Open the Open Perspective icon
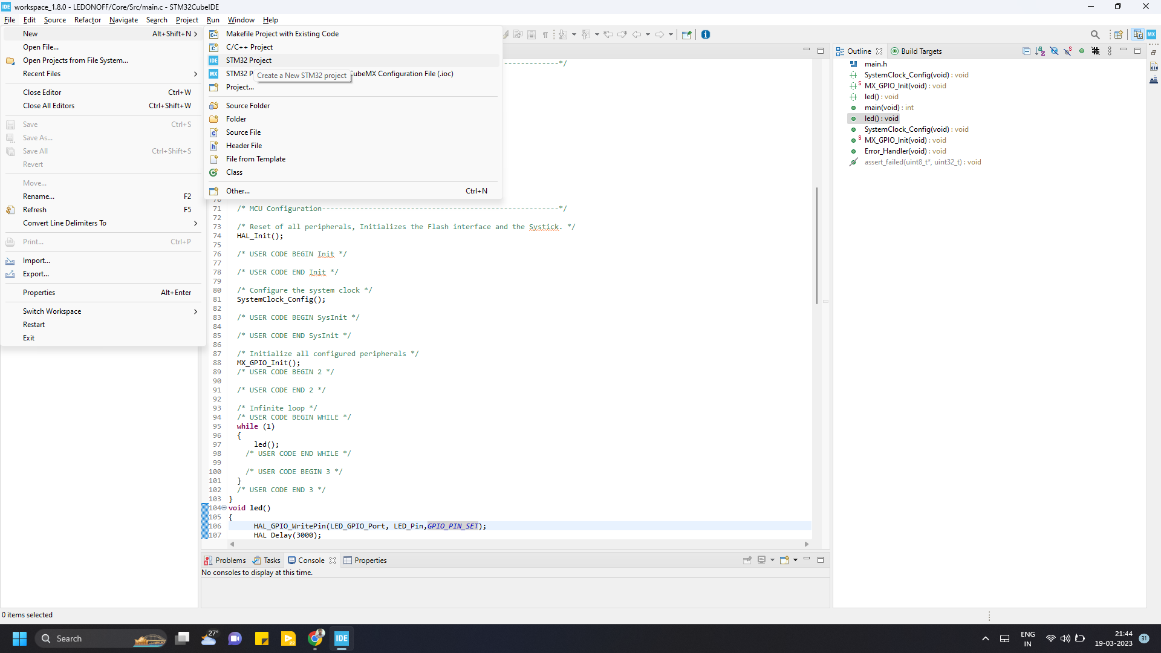The width and height of the screenshot is (1161, 653). (x=1119, y=34)
